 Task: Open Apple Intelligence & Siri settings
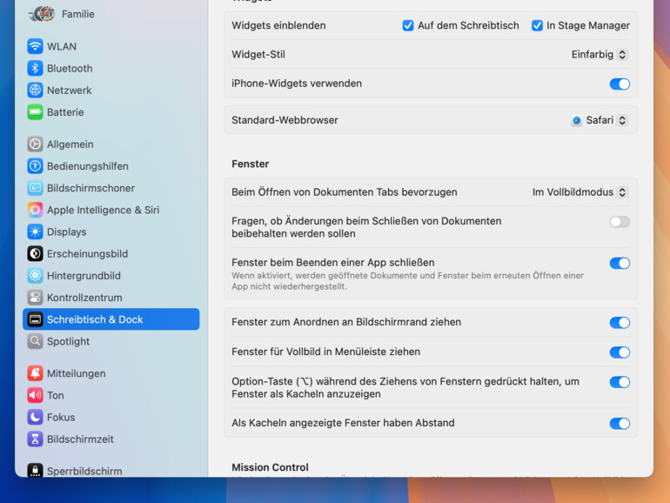point(111,210)
